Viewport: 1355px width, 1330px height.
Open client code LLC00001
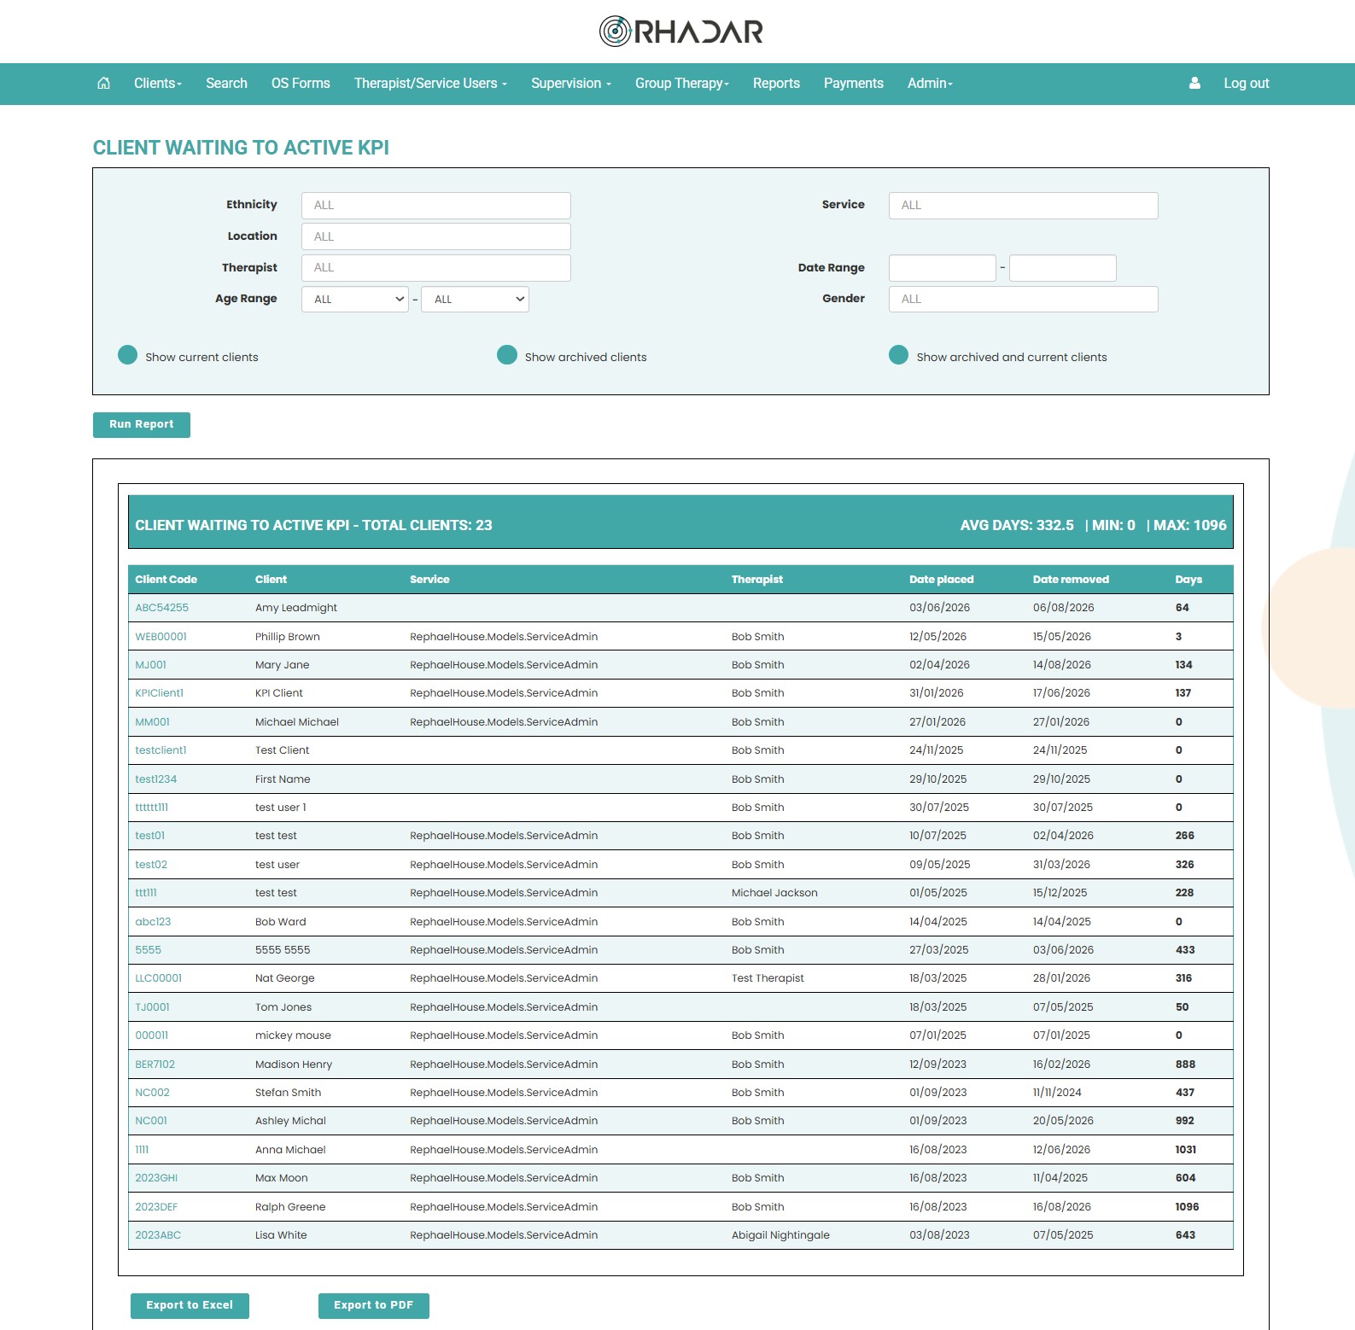(x=158, y=978)
